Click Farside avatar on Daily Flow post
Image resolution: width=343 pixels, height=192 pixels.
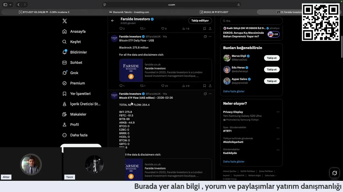114,38
